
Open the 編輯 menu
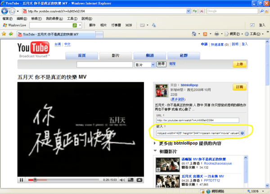(x=22, y=18)
